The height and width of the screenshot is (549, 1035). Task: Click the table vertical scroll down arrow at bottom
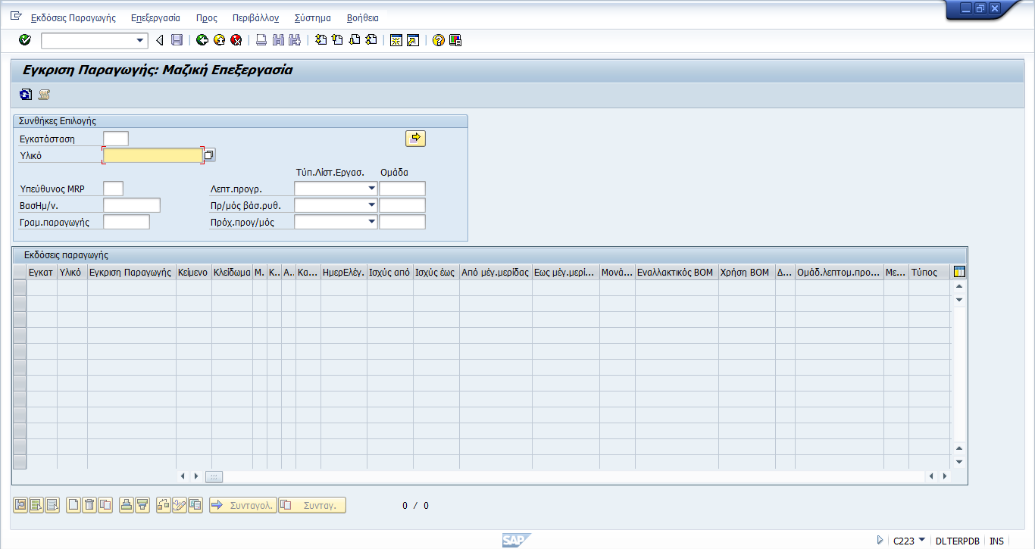click(x=959, y=462)
